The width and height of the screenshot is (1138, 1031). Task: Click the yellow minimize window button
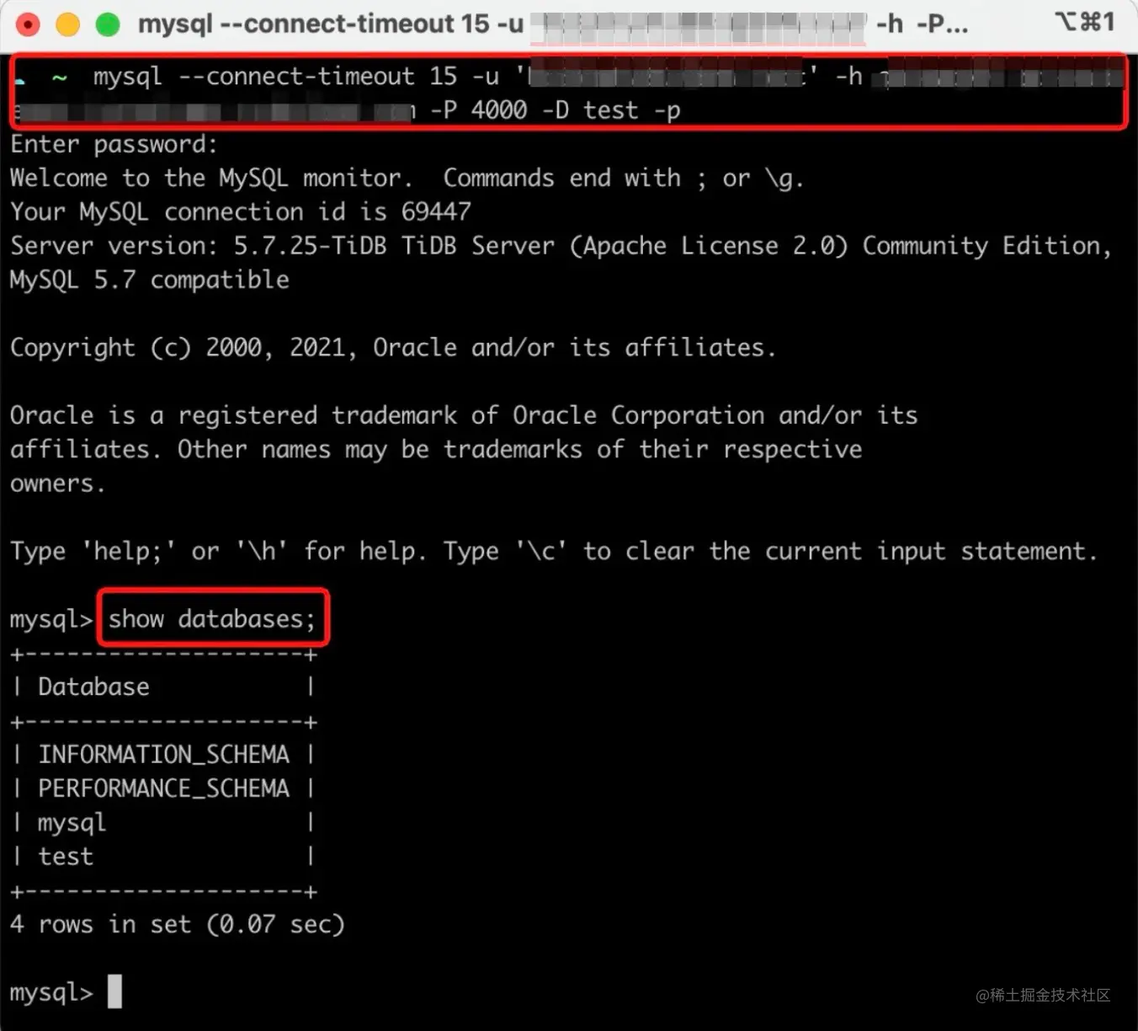pos(67,24)
